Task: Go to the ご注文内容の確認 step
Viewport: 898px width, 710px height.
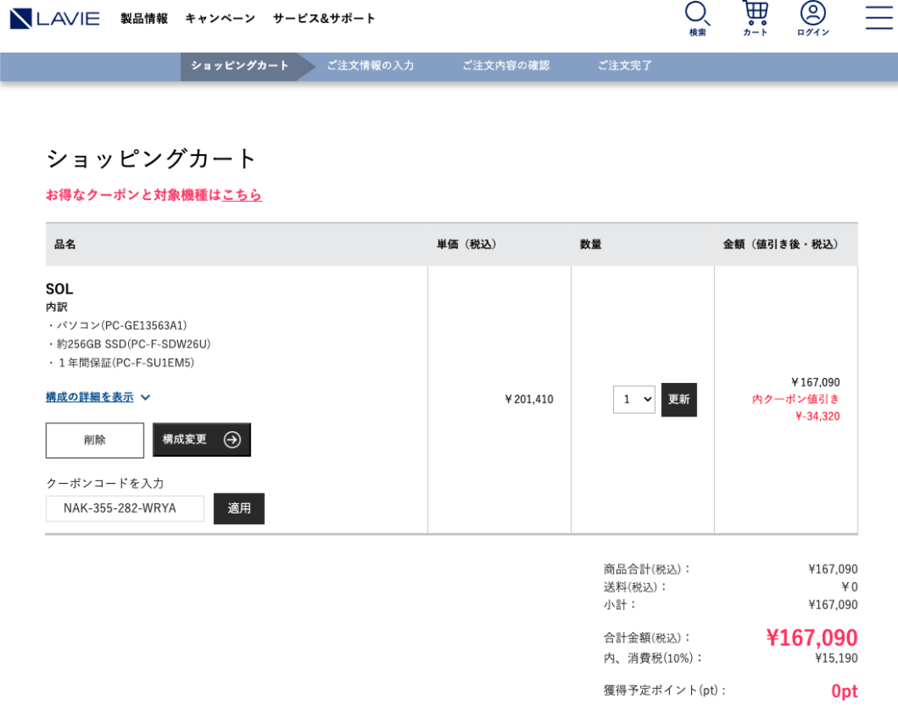Action: pos(506,66)
